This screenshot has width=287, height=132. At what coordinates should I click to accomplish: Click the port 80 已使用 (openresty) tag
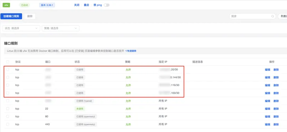coord(86,117)
